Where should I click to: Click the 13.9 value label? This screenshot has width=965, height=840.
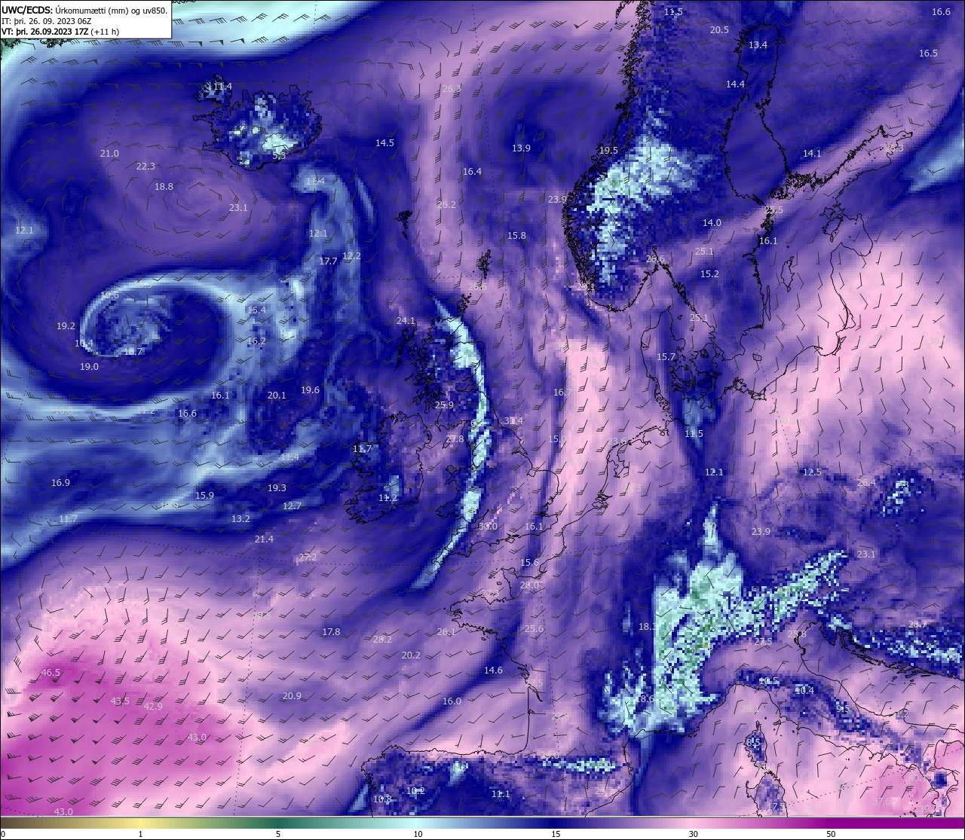tap(521, 148)
